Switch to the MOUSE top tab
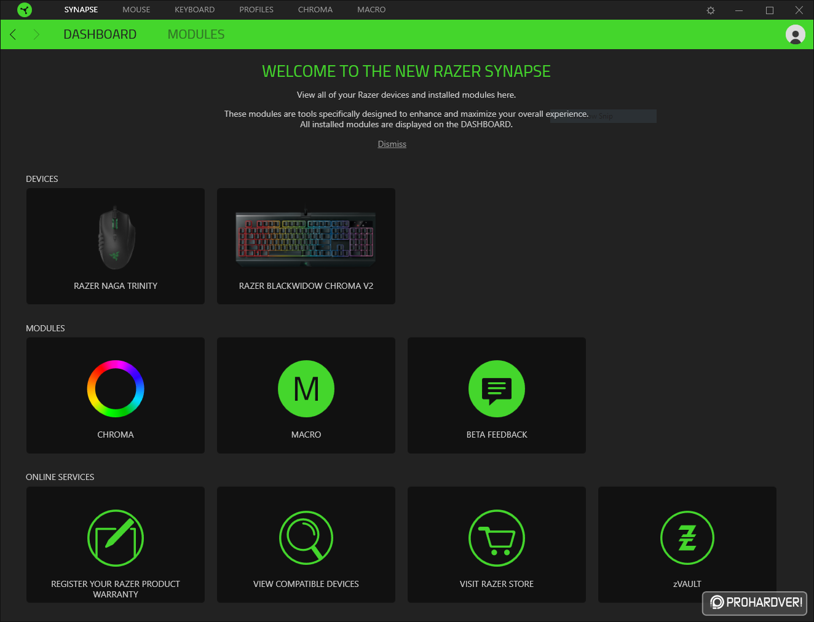814x622 pixels. (x=136, y=10)
